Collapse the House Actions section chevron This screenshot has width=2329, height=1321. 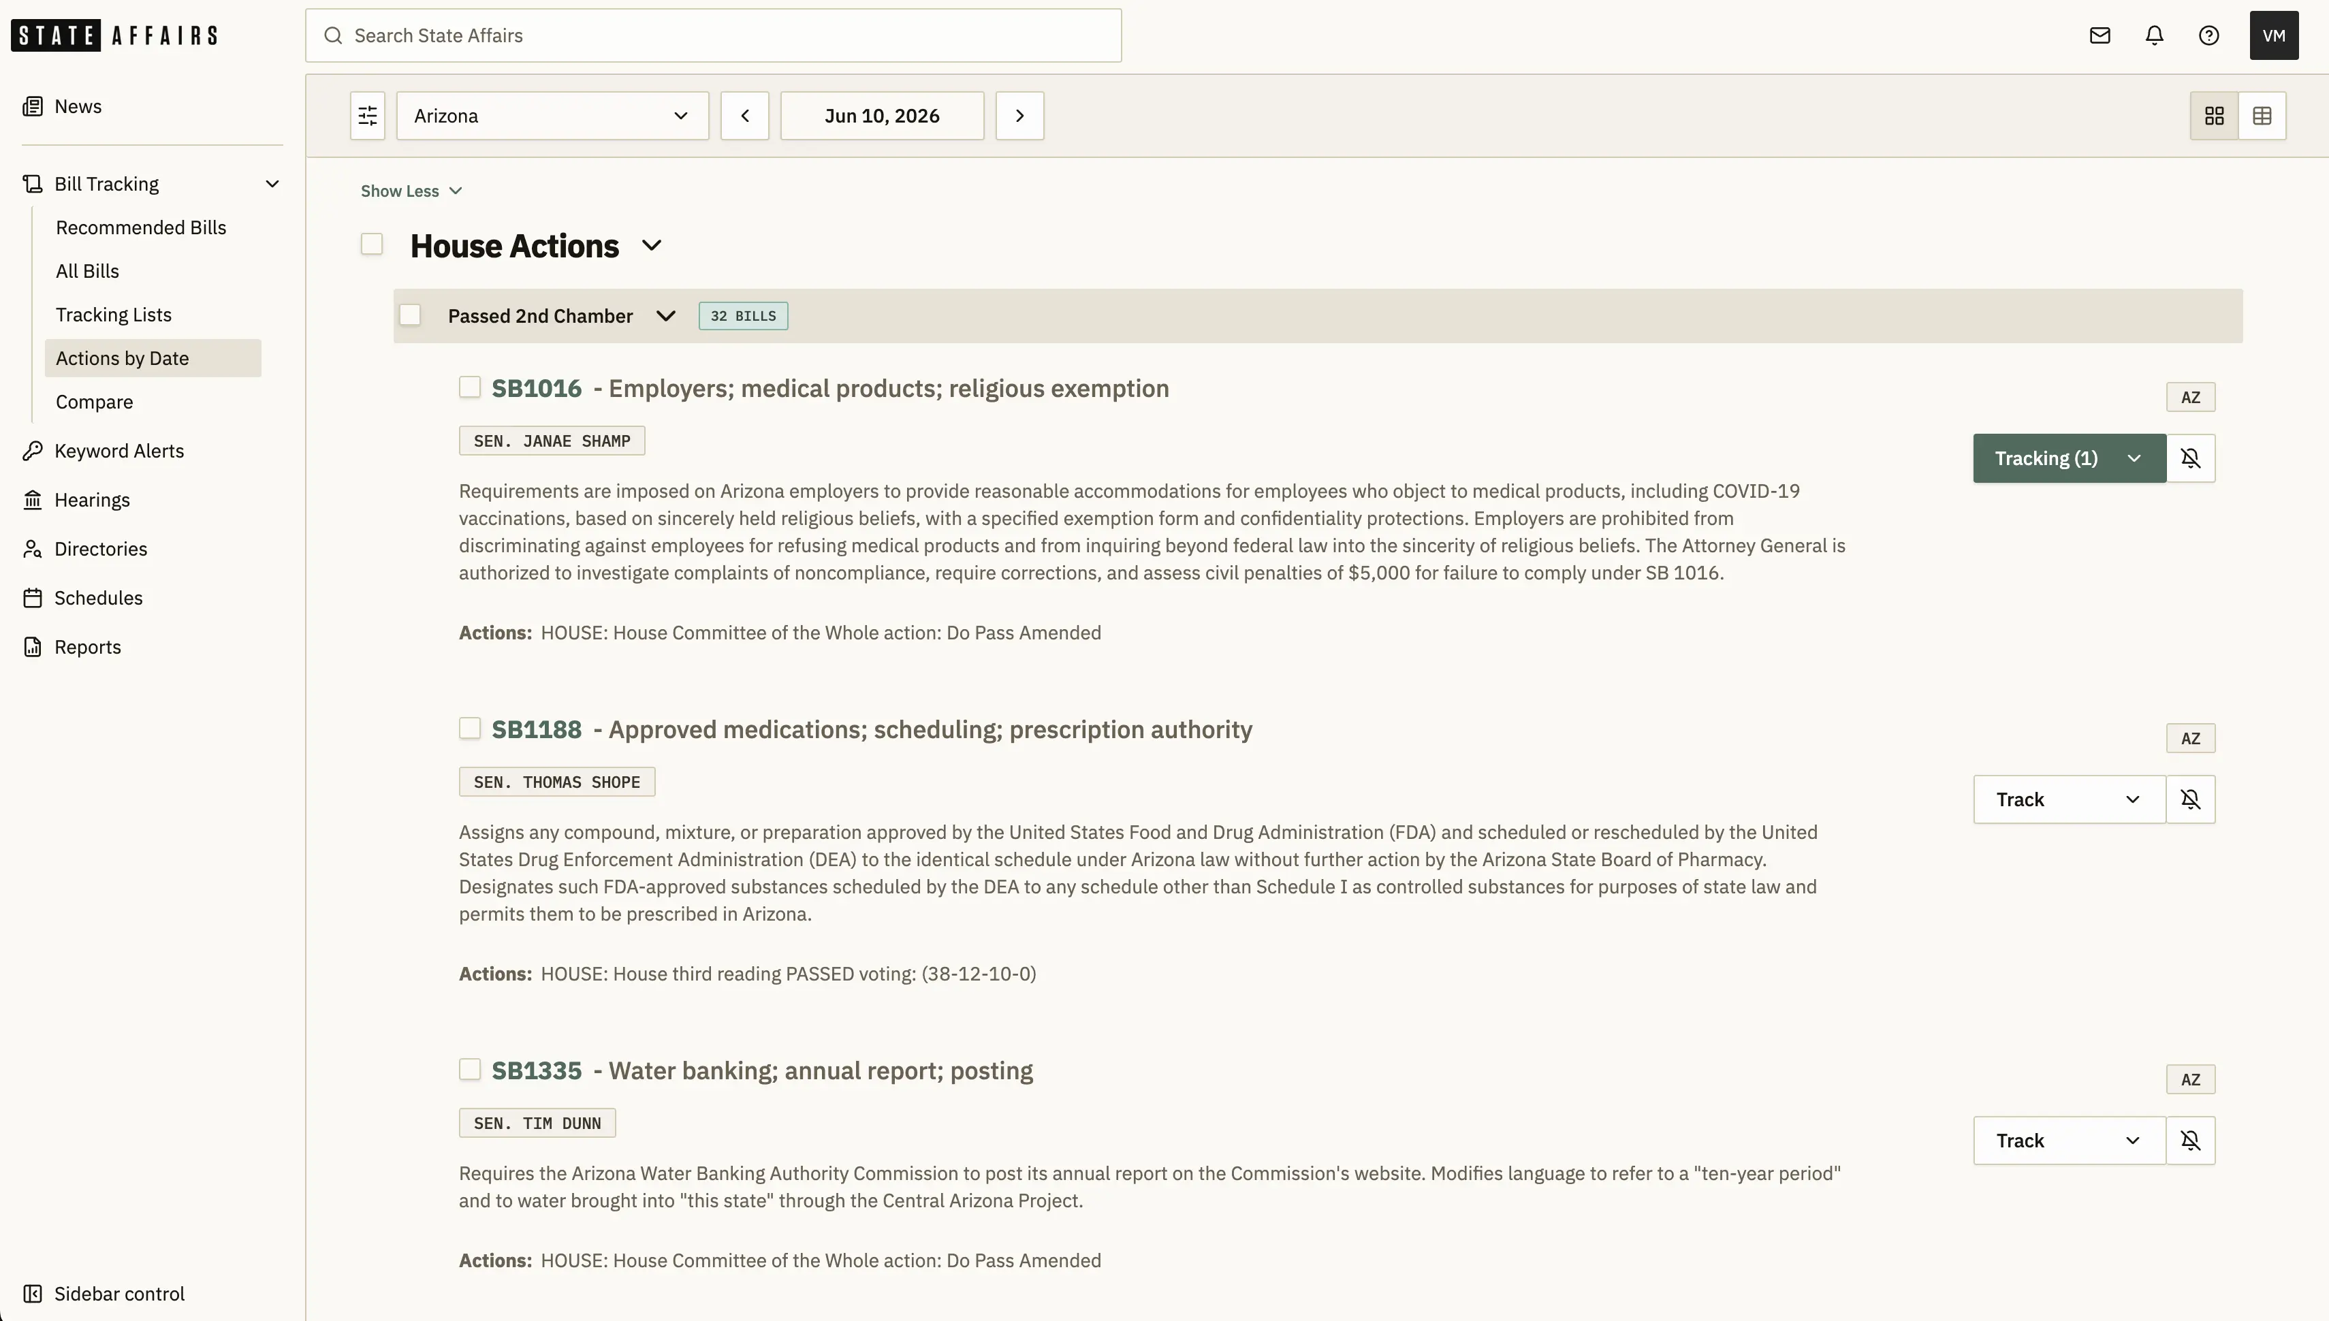(652, 246)
